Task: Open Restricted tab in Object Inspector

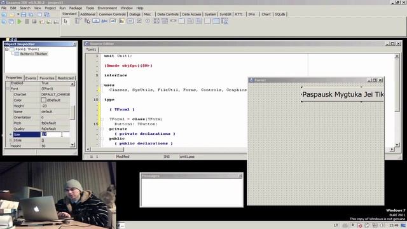Action: click(66, 78)
